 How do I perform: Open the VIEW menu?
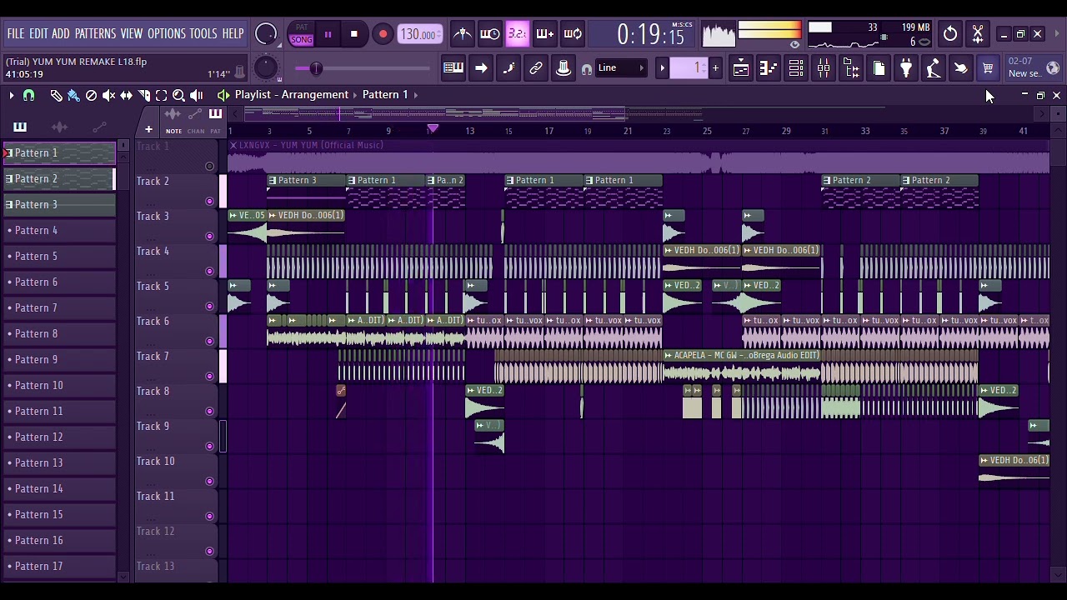[132, 34]
